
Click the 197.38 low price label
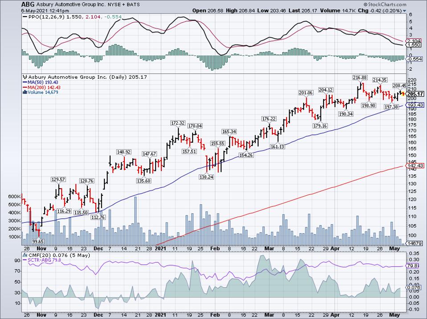(x=391, y=107)
